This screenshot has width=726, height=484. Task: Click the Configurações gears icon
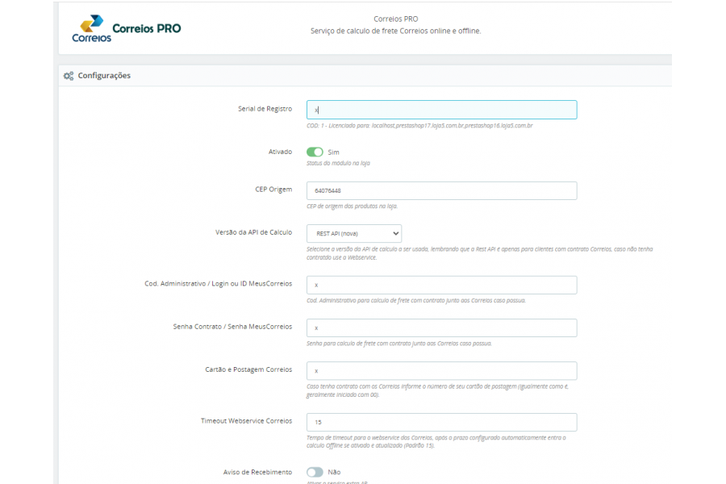point(69,76)
